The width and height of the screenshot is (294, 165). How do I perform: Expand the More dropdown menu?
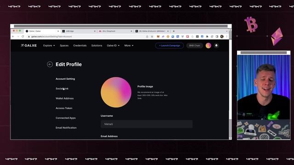pyautogui.click(x=129, y=45)
